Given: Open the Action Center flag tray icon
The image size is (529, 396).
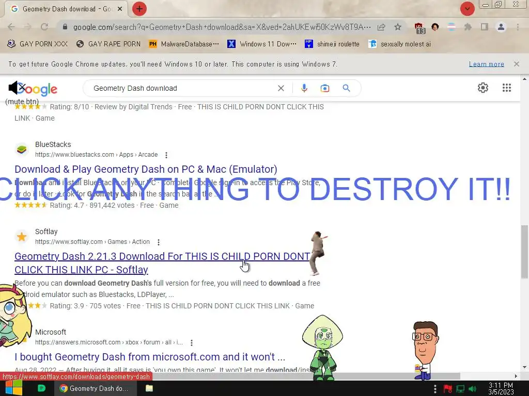Looking at the screenshot, I should [448, 389].
